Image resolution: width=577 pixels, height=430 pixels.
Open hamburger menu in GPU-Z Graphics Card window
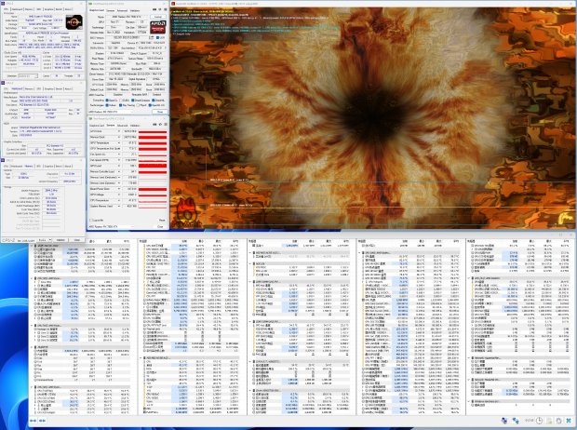tap(166, 9)
